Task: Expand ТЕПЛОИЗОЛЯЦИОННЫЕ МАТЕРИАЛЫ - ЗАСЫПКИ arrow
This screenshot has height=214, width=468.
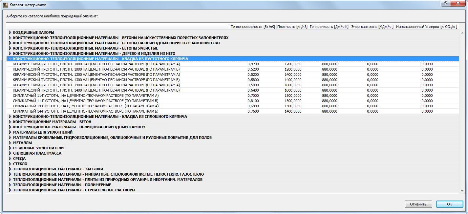Action: click(x=10, y=169)
